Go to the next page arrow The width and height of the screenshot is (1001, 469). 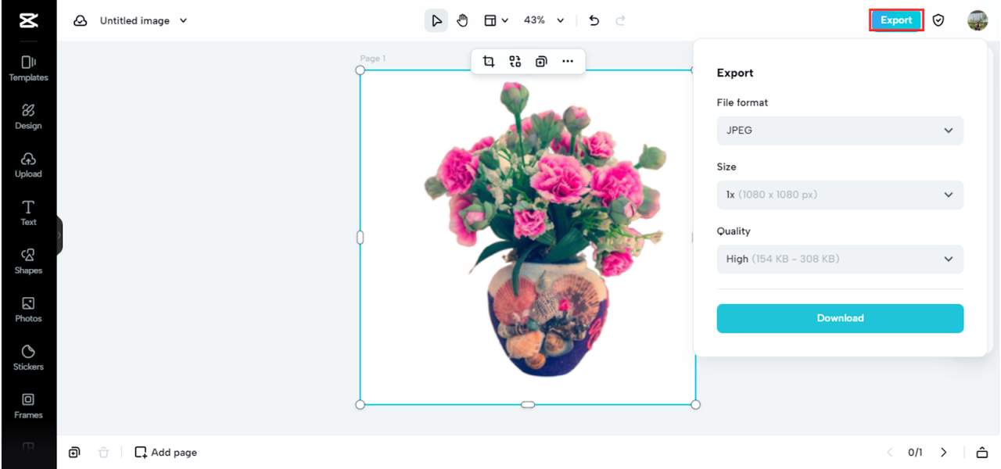click(x=944, y=453)
